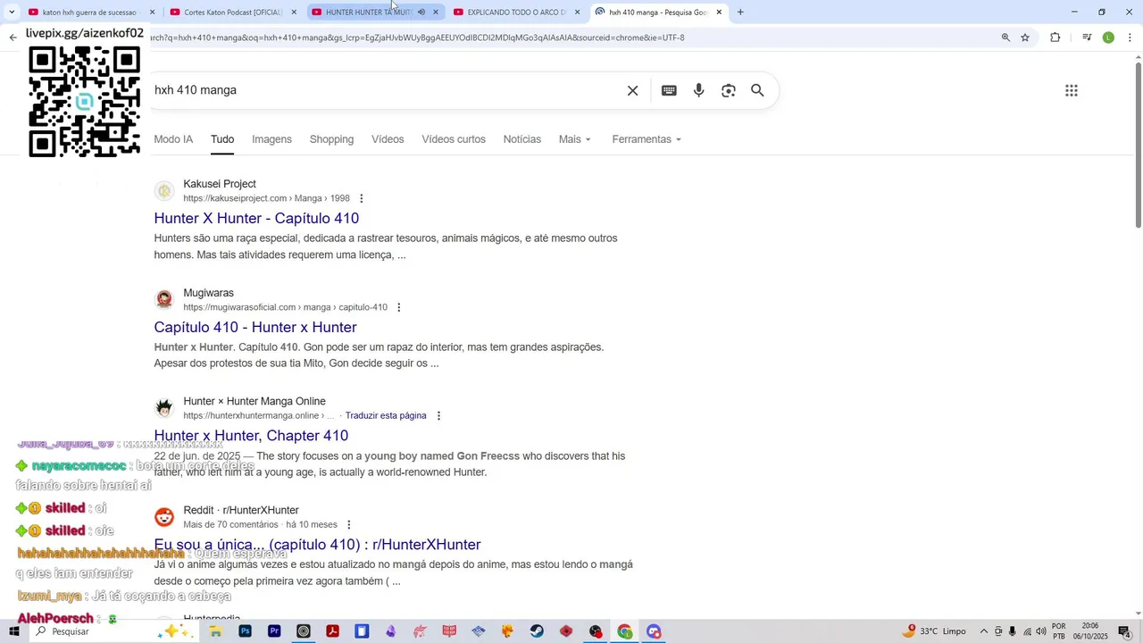
Task: Close the EXPLICANDO TODO O ARCO tab
Action: click(x=578, y=13)
